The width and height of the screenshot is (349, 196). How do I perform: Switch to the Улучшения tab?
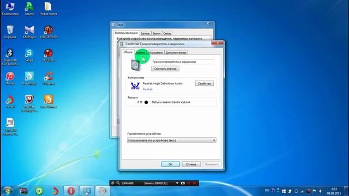click(155, 53)
